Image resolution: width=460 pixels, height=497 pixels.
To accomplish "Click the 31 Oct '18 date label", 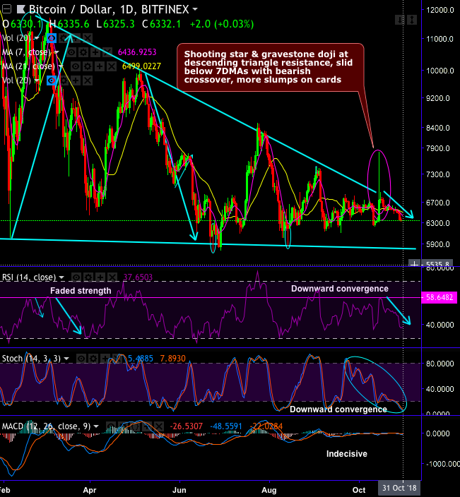I will (x=399, y=488).
